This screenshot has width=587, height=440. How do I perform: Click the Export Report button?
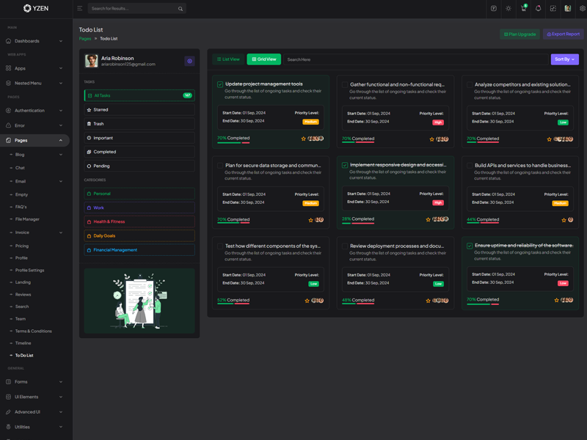[x=564, y=34]
